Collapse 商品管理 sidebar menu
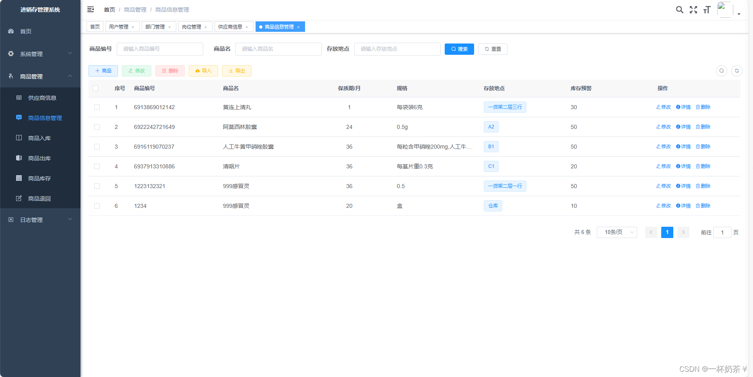This screenshot has width=753, height=377. click(x=40, y=76)
